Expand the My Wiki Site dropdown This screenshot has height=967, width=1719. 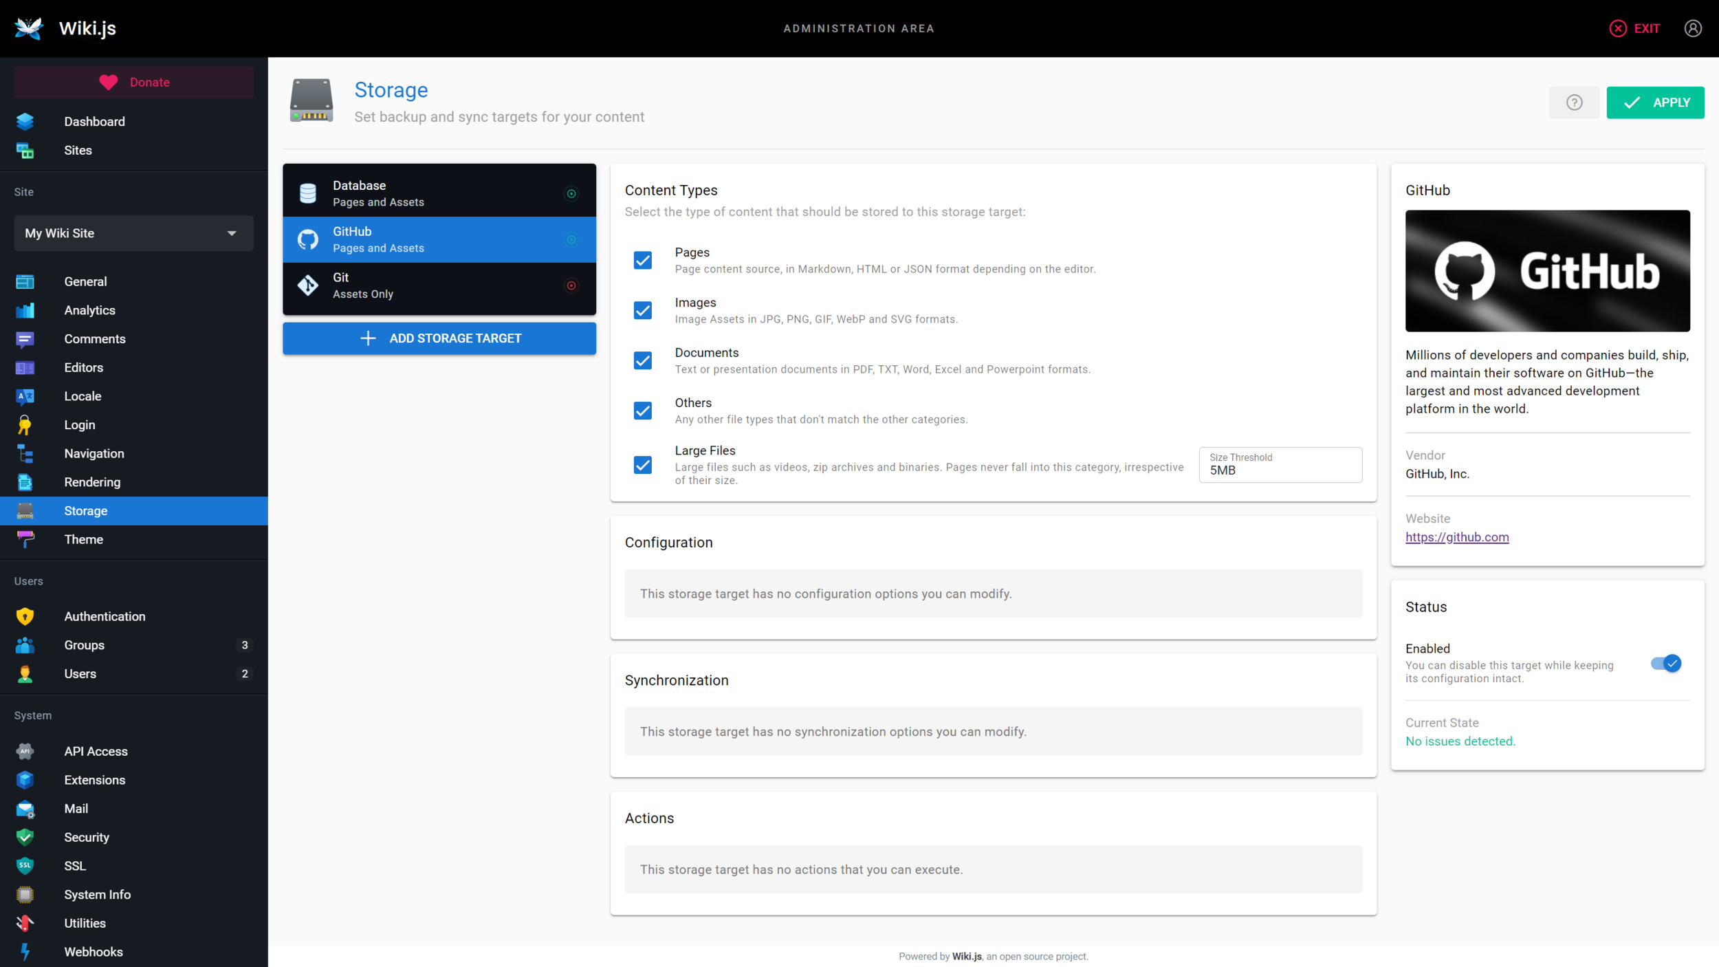click(x=133, y=233)
